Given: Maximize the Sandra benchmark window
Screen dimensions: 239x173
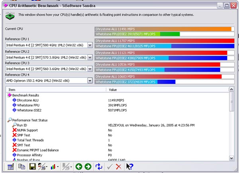Looking at the screenshot, I should [227, 6].
